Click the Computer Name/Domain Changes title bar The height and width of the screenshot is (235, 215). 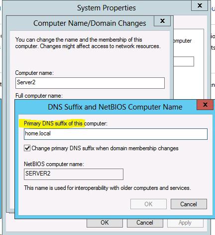[81, 23]
